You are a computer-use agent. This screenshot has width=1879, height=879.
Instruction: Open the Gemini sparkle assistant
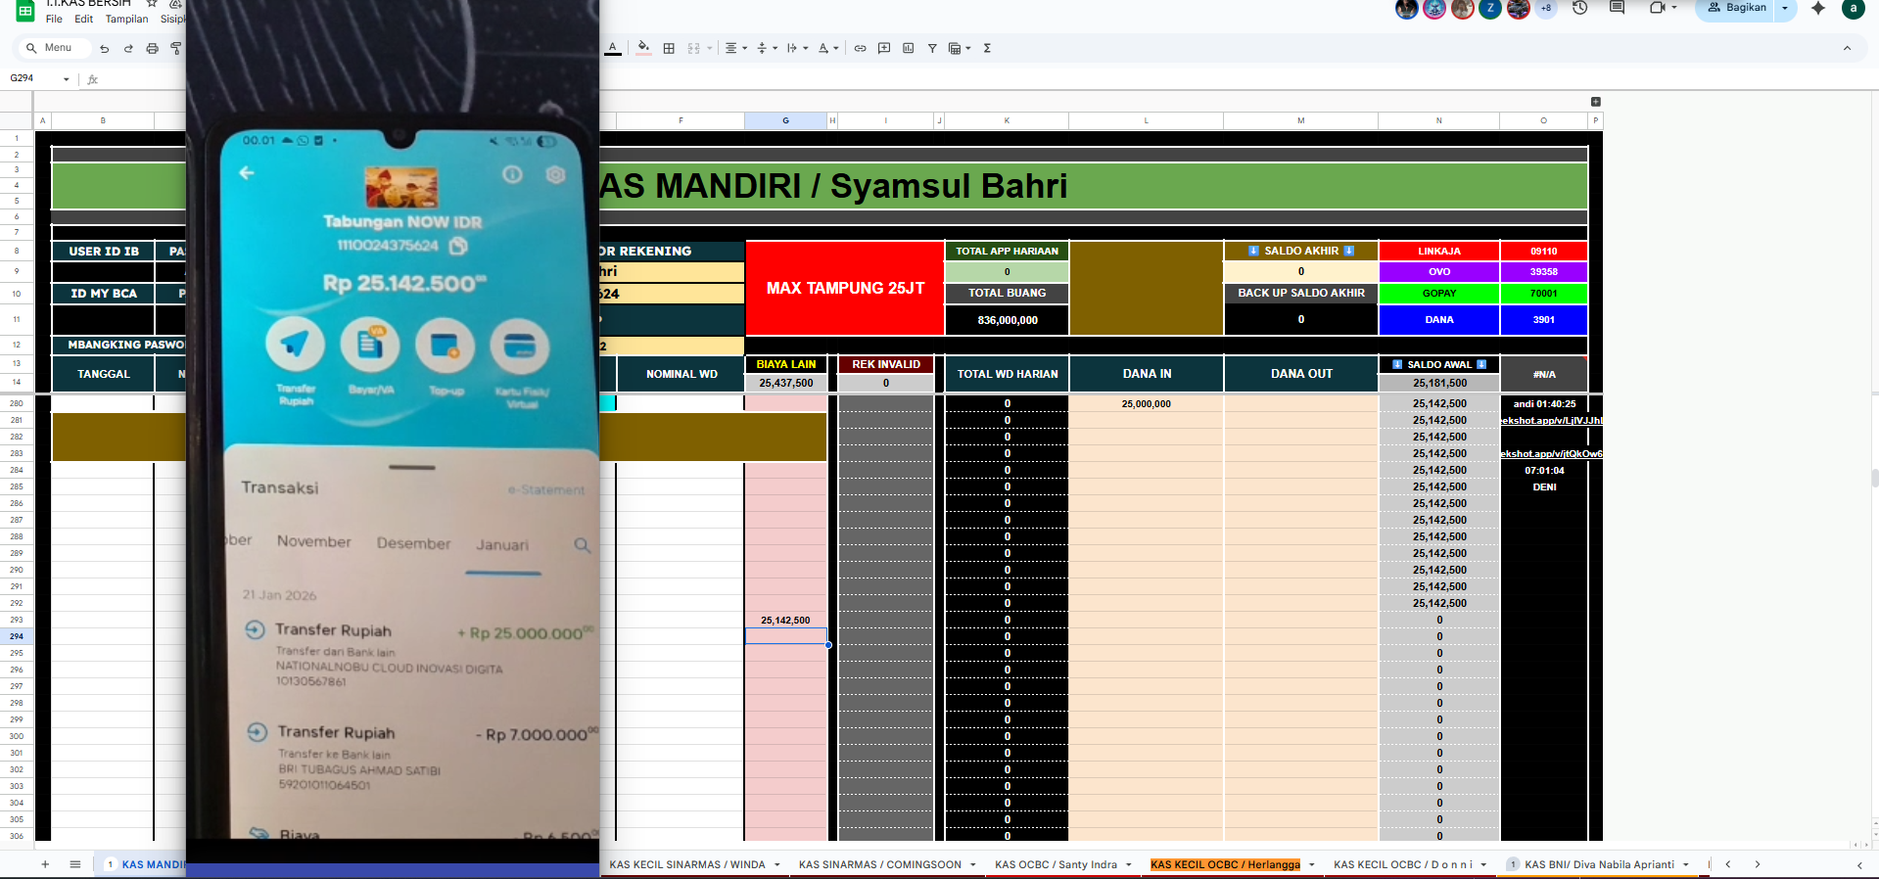coord(1818,8)
